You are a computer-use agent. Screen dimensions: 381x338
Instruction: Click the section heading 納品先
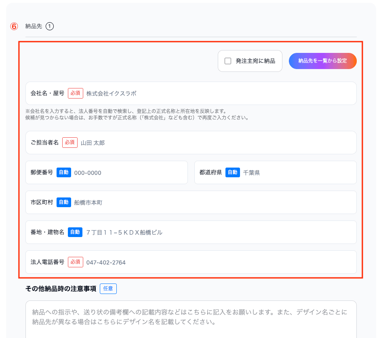(x=34, y=26)
